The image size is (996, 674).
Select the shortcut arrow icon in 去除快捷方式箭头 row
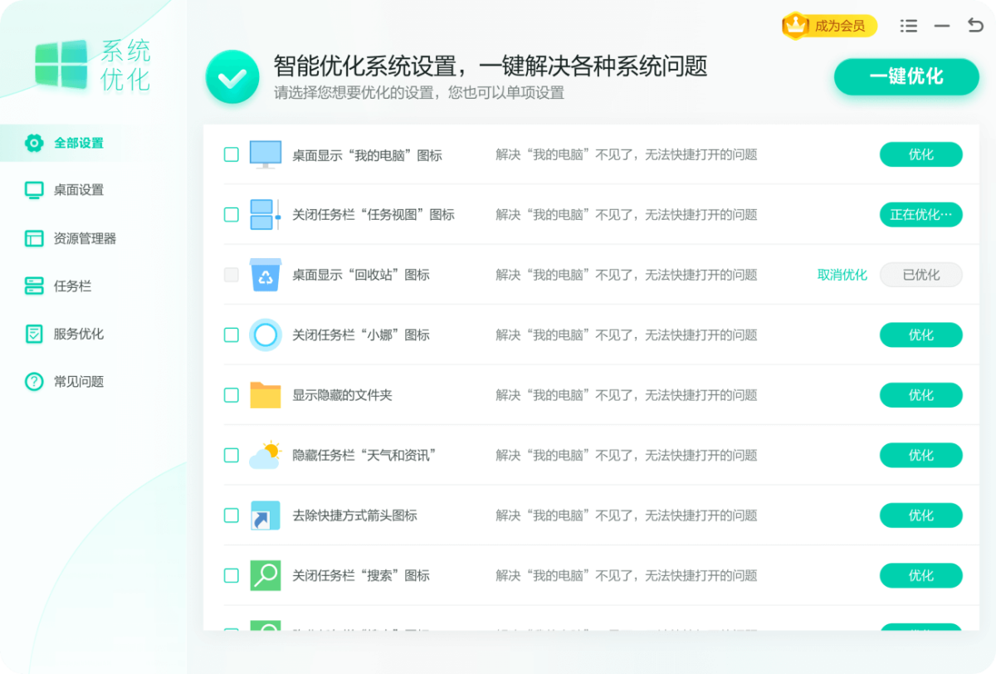click(266, 515)
